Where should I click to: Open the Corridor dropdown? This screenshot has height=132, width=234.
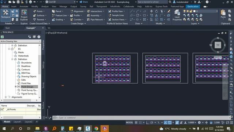77,19
